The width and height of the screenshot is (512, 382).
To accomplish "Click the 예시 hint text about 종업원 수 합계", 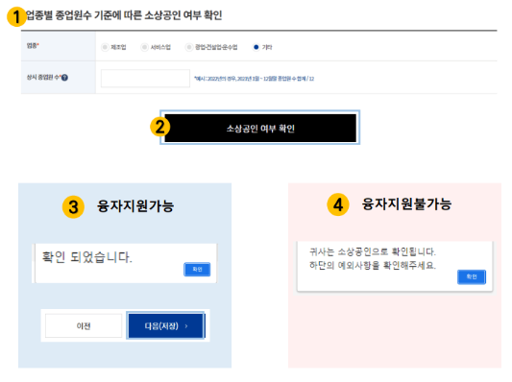I will coord(254,79).
